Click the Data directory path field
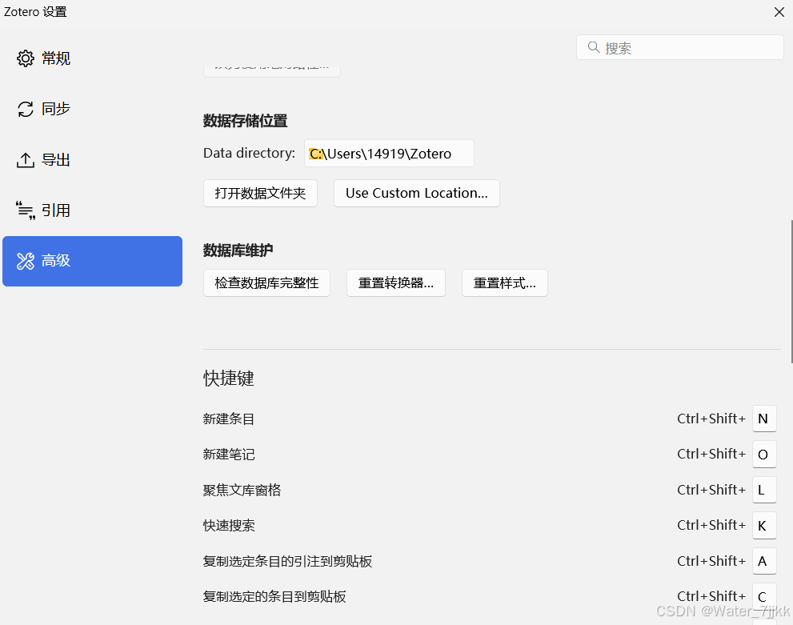793x625 pixels. [x=389, y=153]
